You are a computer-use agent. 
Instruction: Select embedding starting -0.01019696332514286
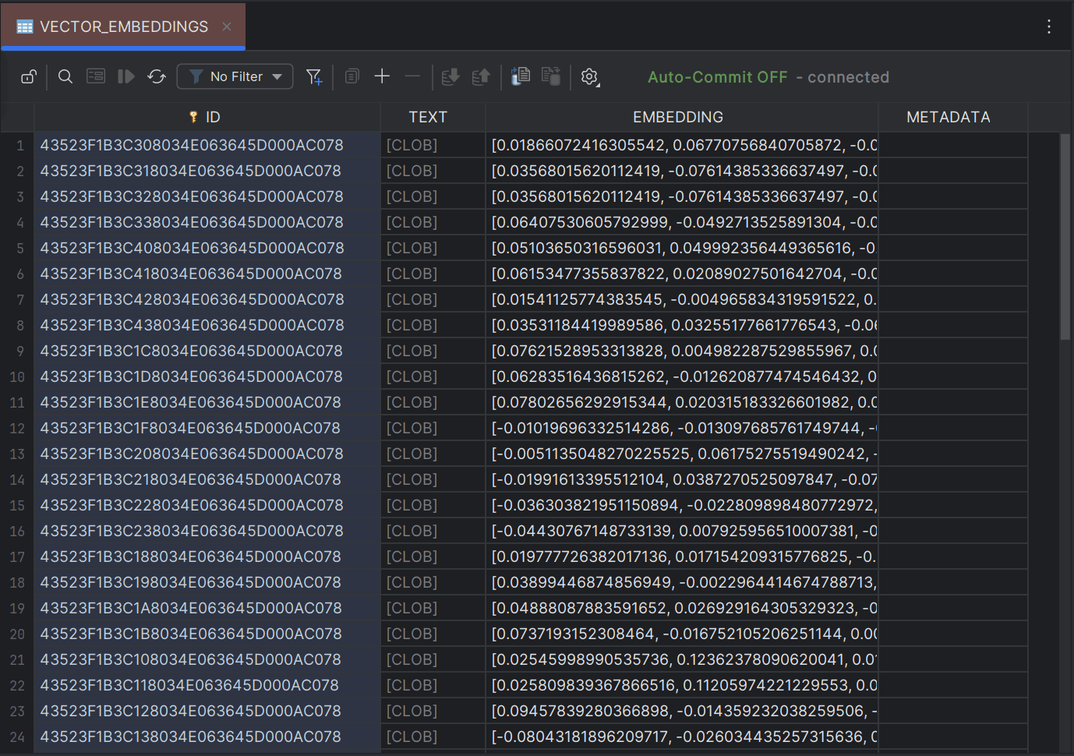(x=682, y=428)
